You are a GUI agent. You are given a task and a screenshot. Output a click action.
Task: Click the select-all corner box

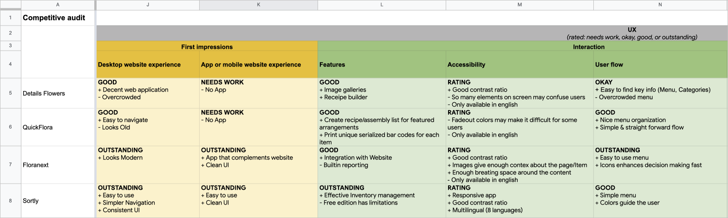(10, 5)
